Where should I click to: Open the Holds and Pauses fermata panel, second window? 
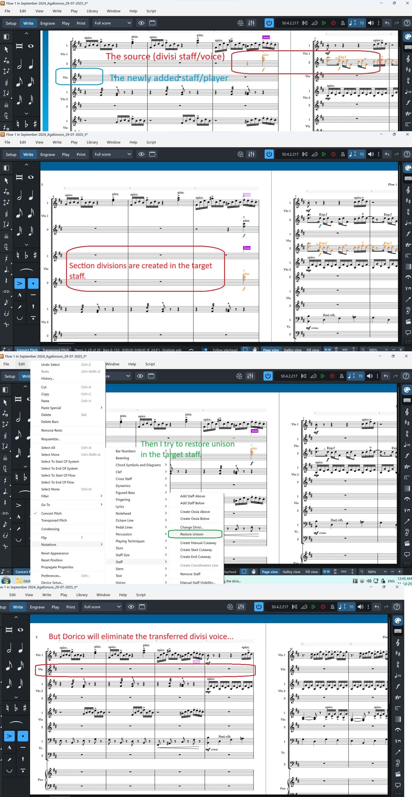(x=408, y=277)
